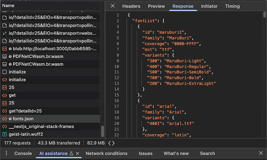
Task: Click the gear icon beside fonts.json
Action: point(10,119)
